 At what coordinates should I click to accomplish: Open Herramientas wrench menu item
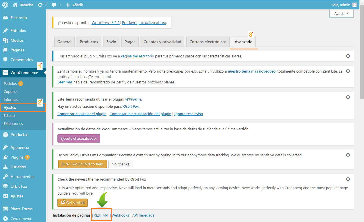click(x=22, y=177)
